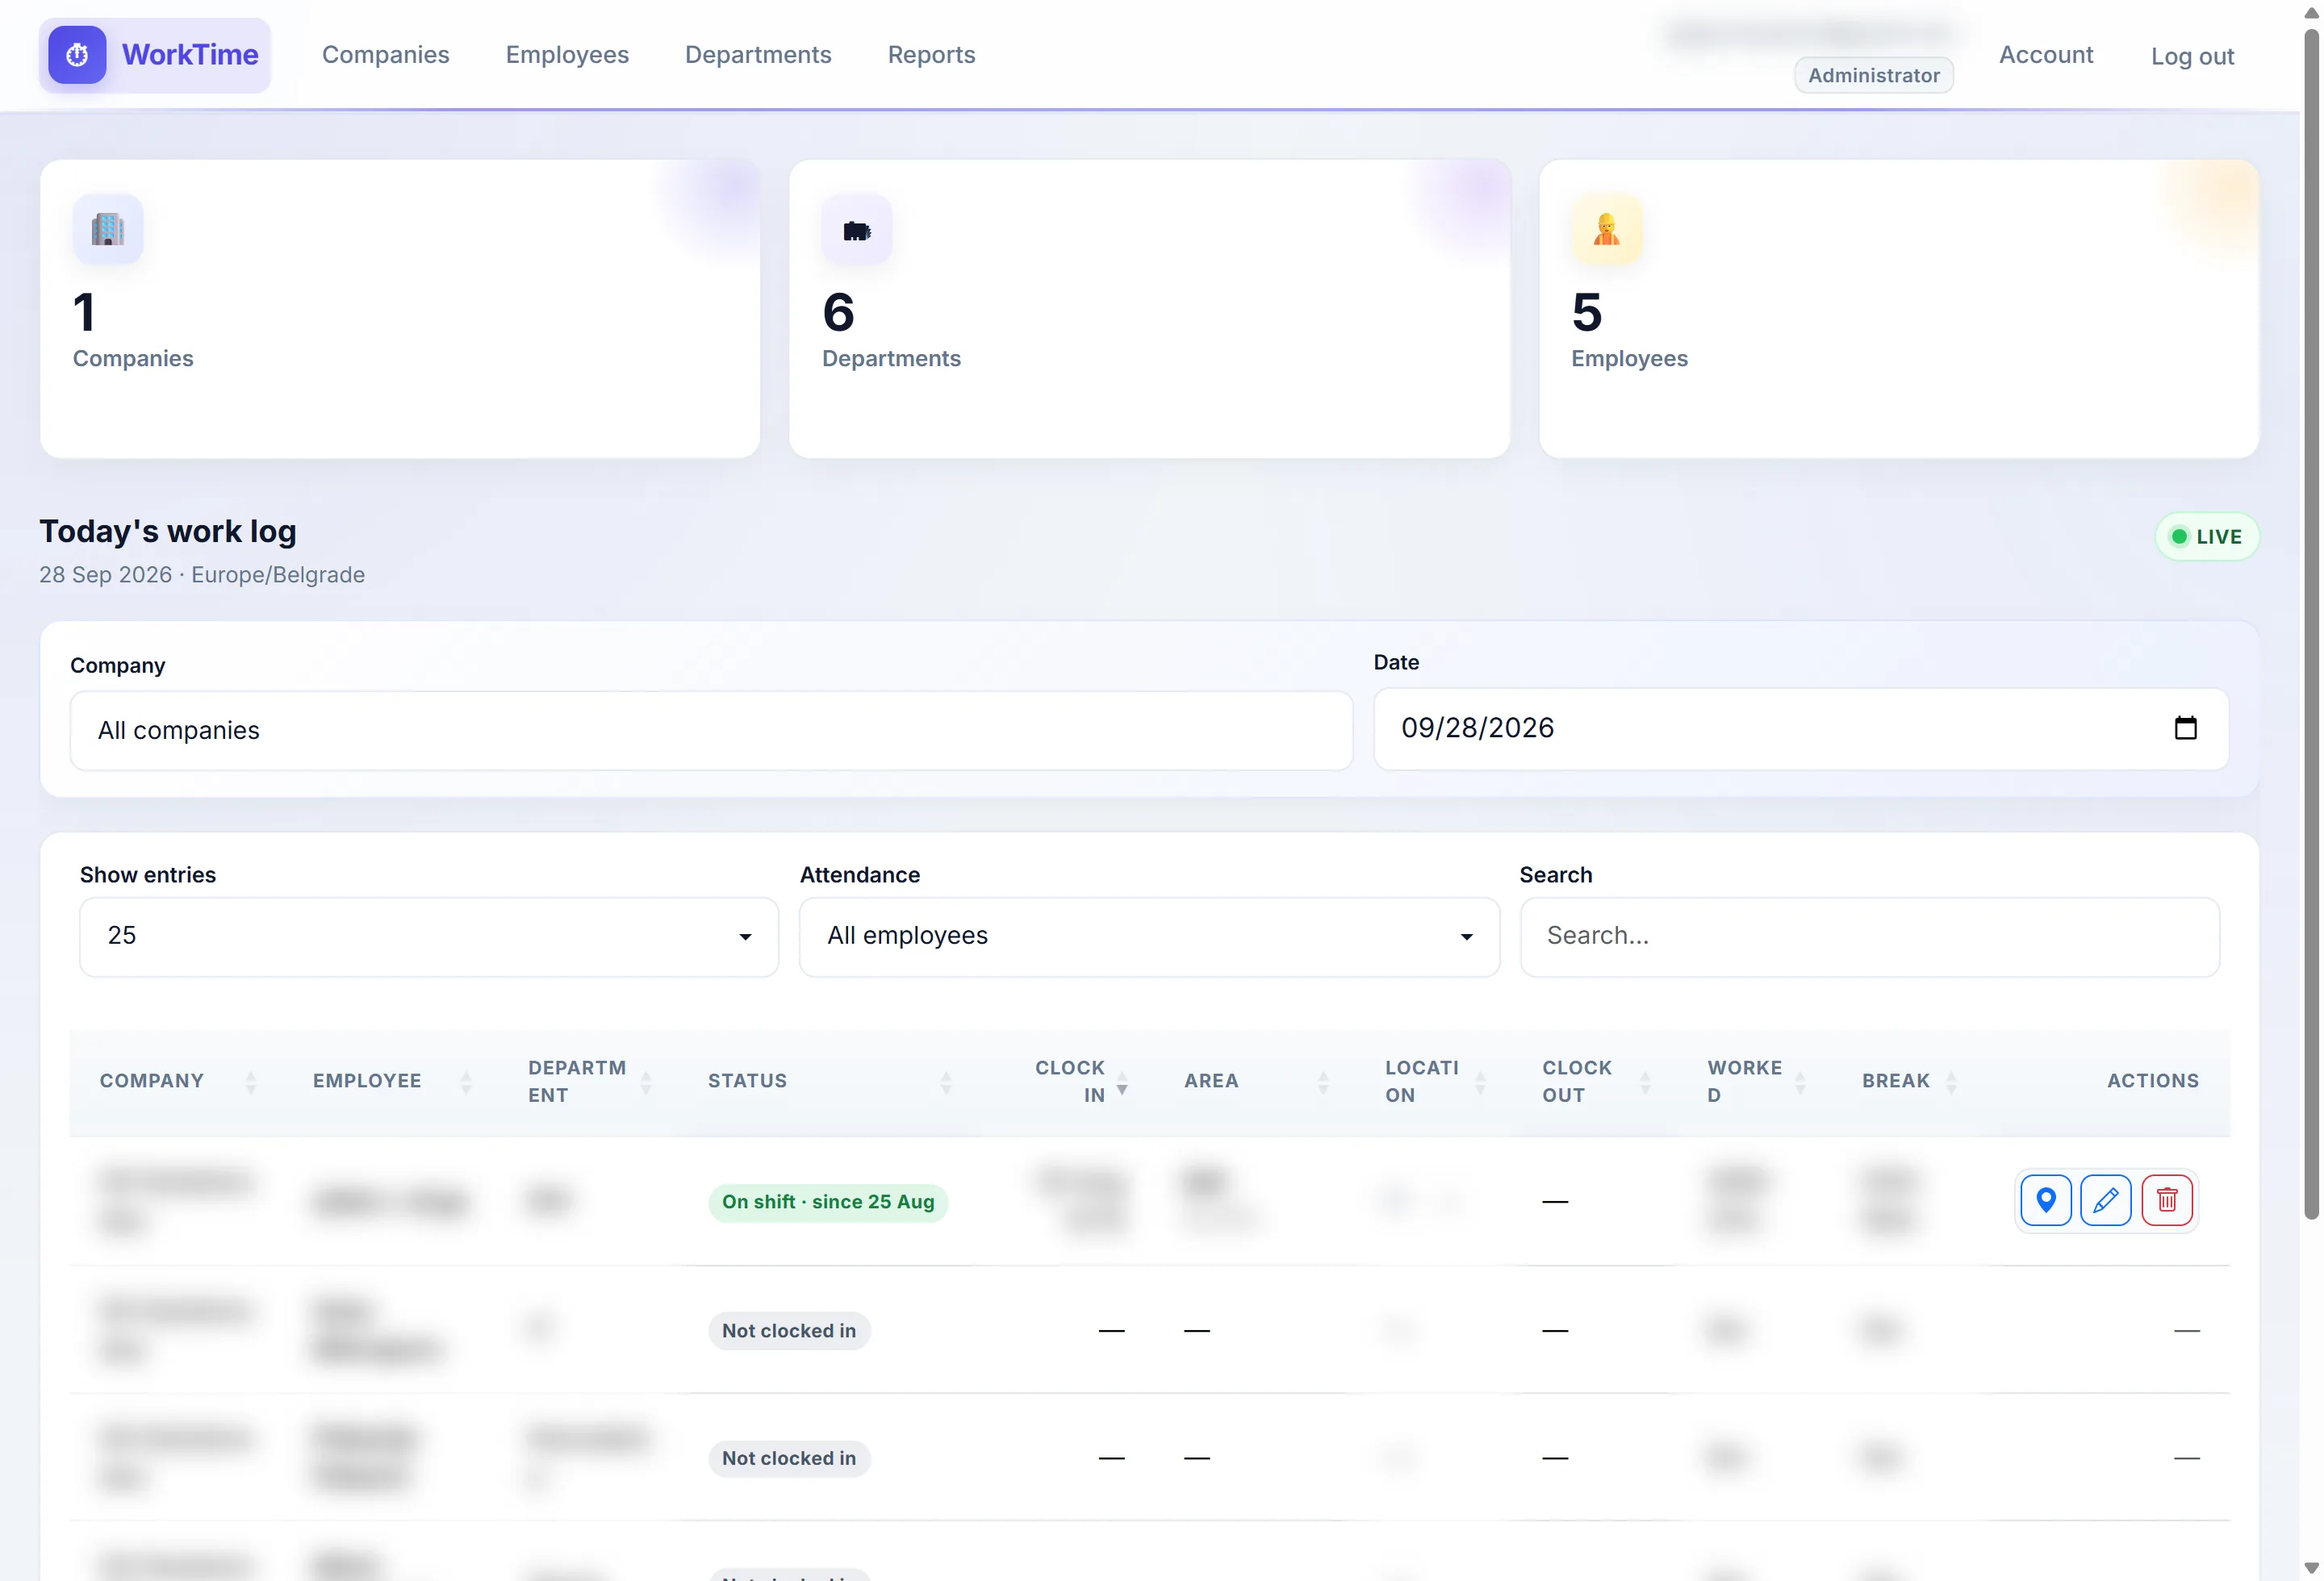Delete the on-shift work log entry
The width and height of the screenshot is (2324, 1581).
click(x=2167, y=1200)
